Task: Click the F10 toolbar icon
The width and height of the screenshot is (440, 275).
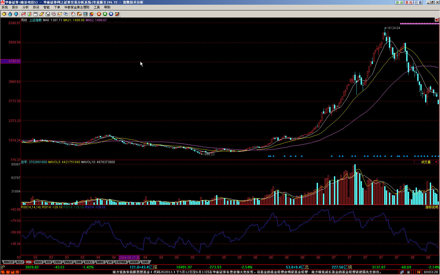Action: tap(48, 14)
